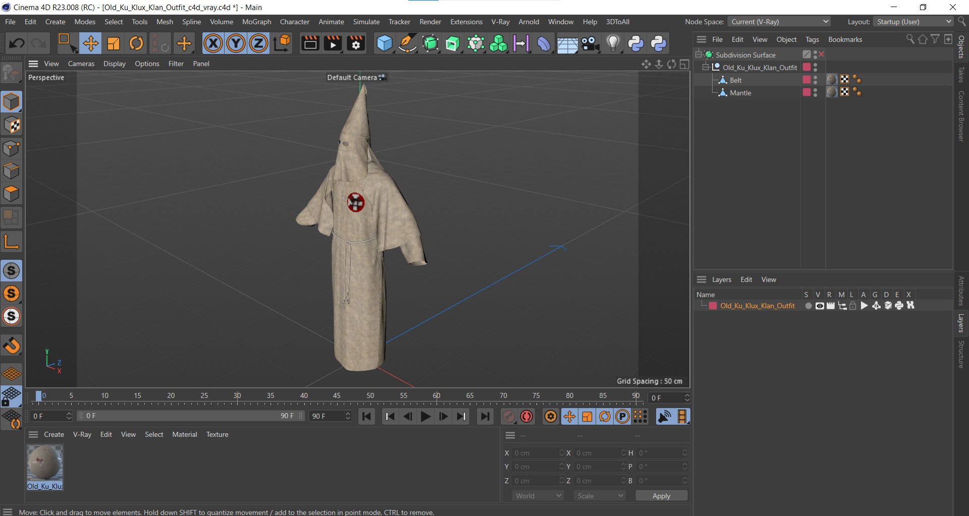Select the Scale tool
Image resolution: width=969 pixels, height=516 pixels.
(114, 43)
